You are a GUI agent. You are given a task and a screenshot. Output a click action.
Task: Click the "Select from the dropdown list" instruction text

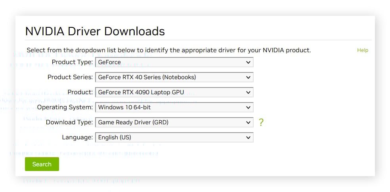168,50
